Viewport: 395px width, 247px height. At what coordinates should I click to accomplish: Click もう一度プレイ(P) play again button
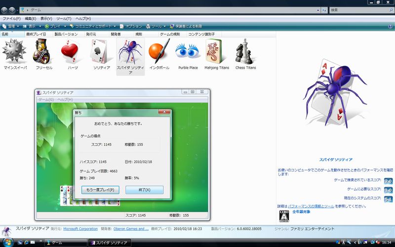(x=100, y=190)
